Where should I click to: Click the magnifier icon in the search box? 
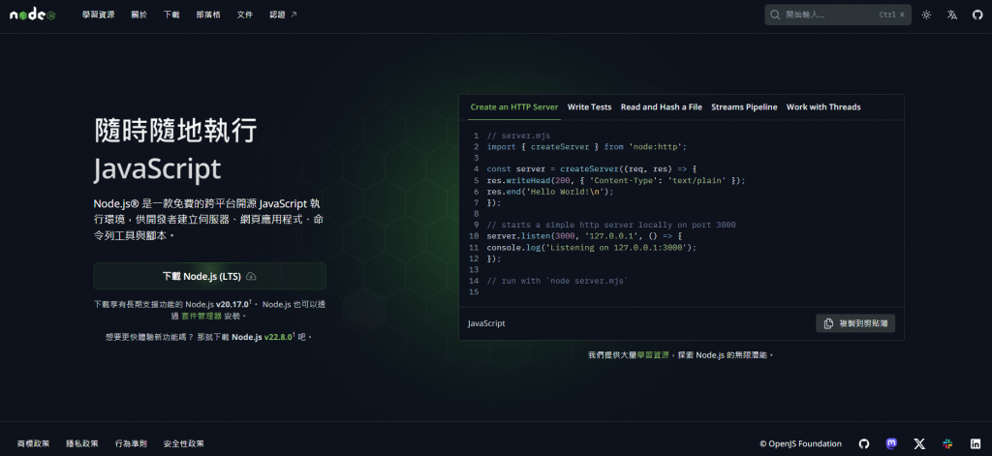[x=776, y=15]
